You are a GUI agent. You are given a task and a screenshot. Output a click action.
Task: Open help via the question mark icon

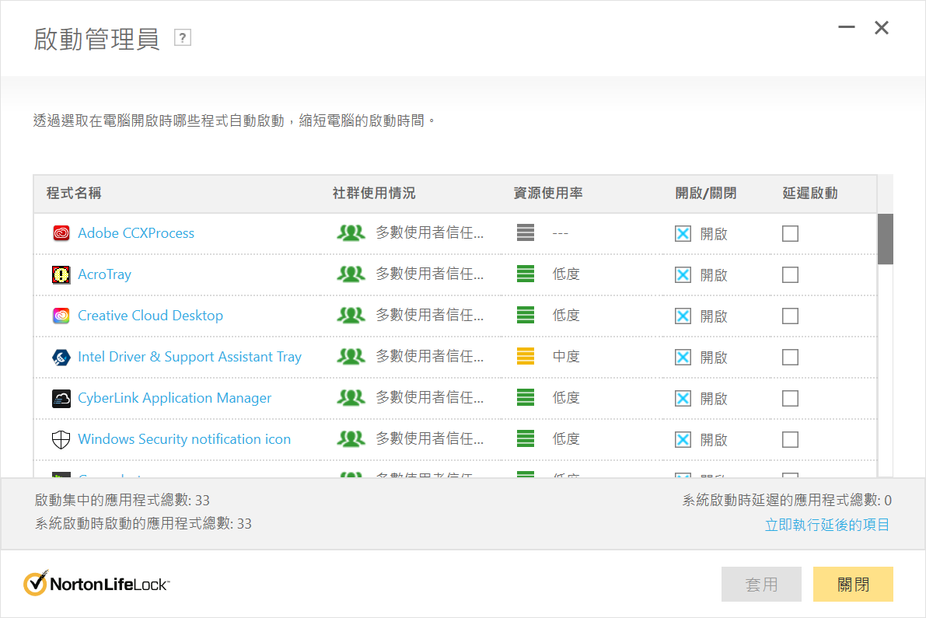(183, 37)
